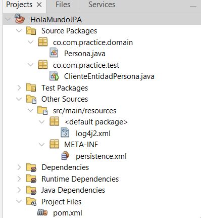The height and width of the screenshot is (218, 201).
Task: Minimize the Projects window group
Action: coord(193,7)
